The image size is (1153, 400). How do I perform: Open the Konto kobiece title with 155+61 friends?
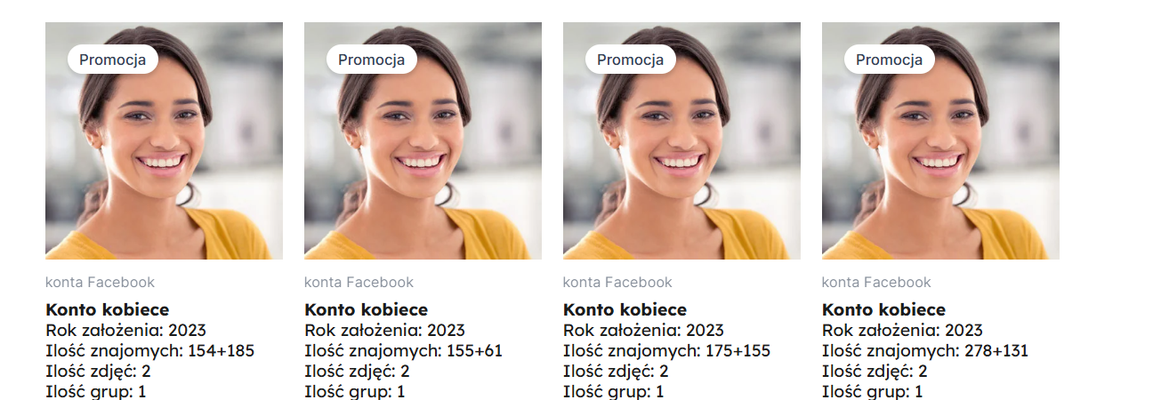(366, 310)
